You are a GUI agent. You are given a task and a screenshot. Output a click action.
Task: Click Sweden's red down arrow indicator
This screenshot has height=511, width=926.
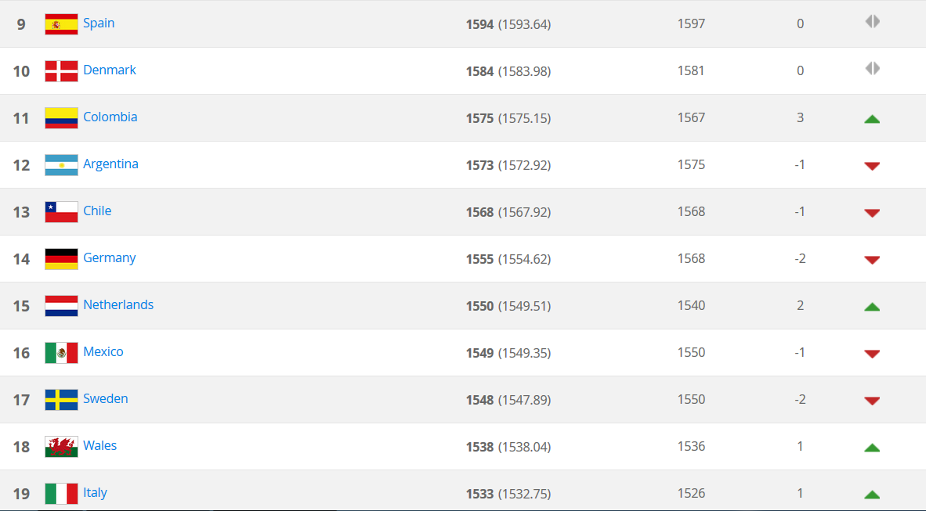872,401
